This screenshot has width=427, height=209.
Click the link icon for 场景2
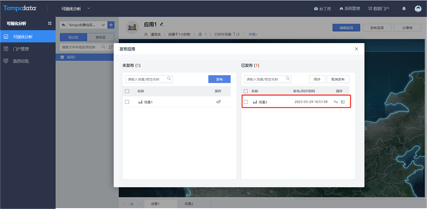pyautogui.click(x=336, y=102)
